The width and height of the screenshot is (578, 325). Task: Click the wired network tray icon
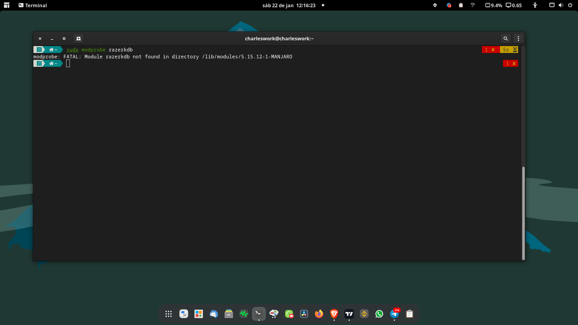(552, 5)
